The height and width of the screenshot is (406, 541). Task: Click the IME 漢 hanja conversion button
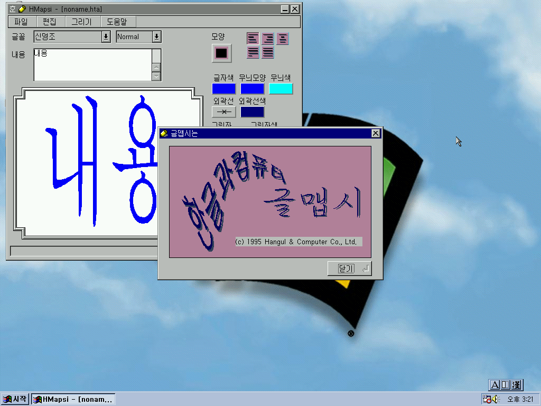[516, 385]
